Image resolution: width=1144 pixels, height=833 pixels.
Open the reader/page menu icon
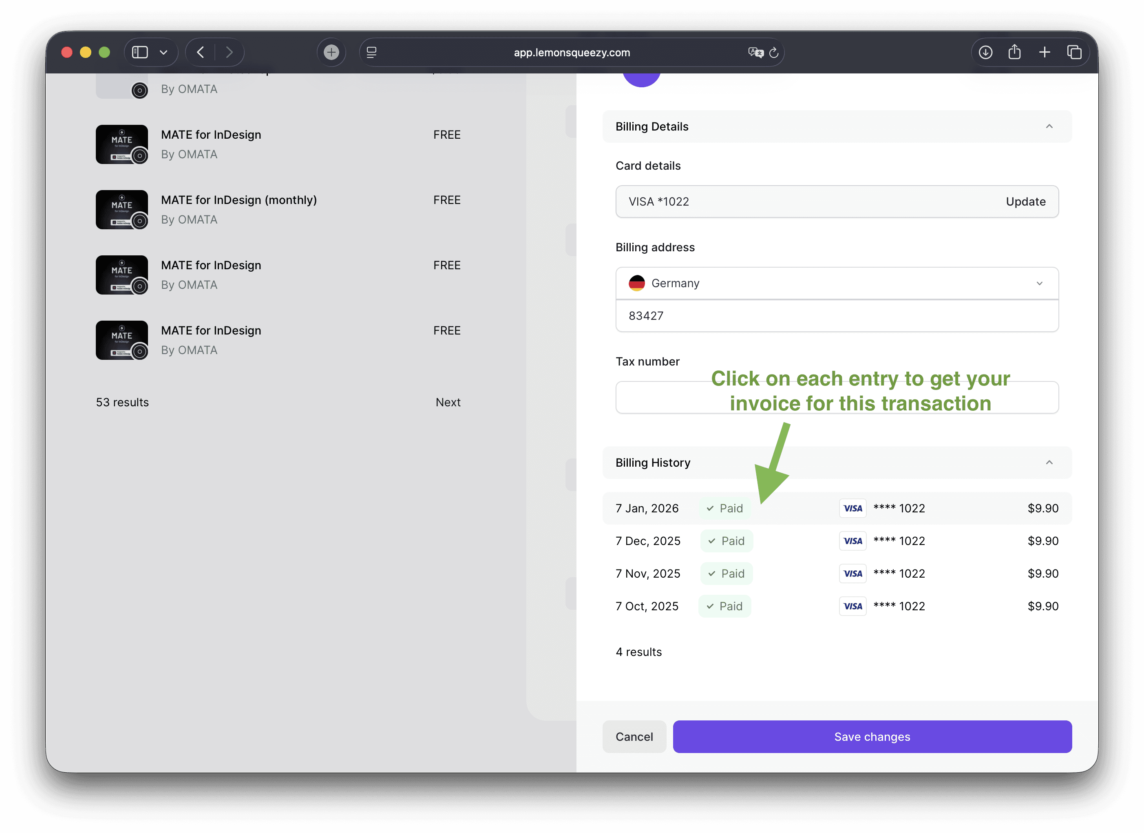[x=372, y=53]
